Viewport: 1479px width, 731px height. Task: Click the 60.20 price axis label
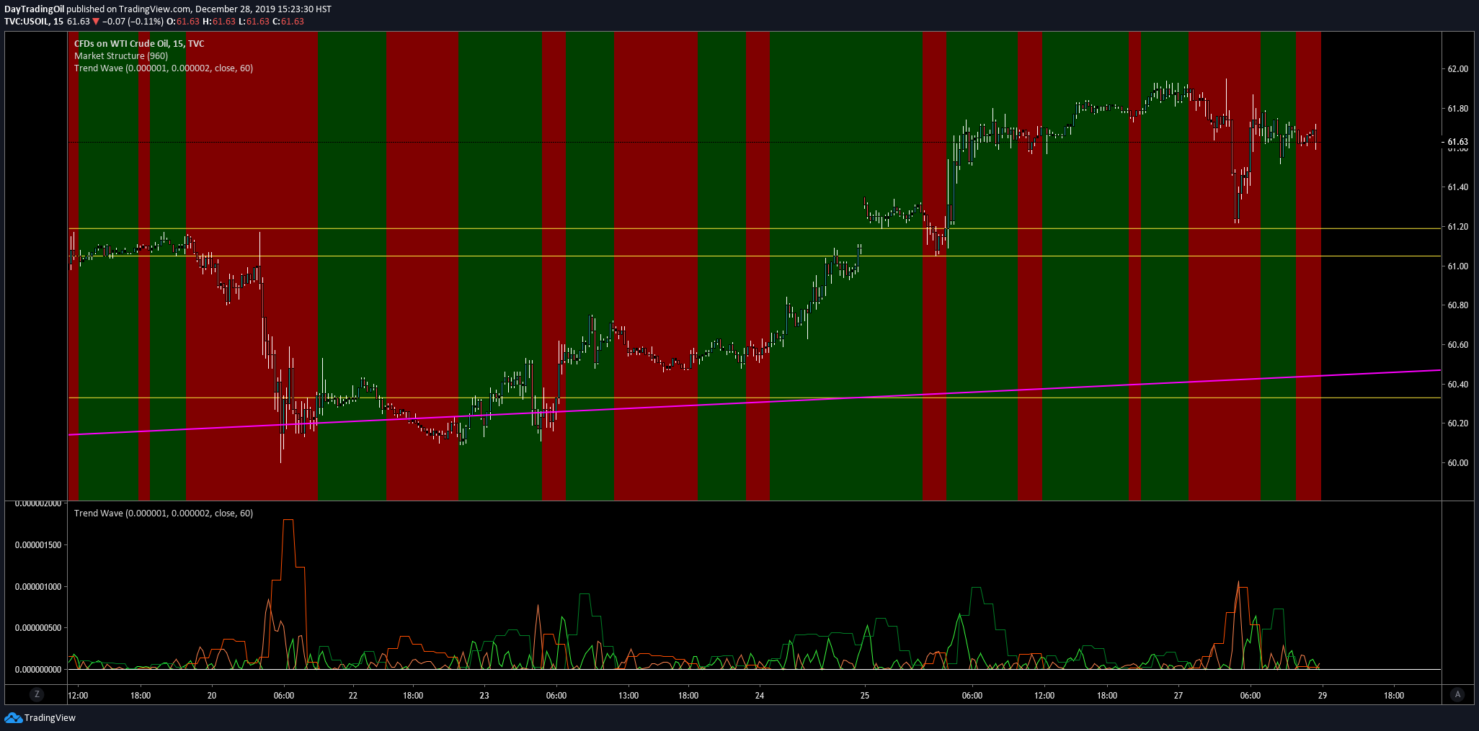[x=1458, y=423]
